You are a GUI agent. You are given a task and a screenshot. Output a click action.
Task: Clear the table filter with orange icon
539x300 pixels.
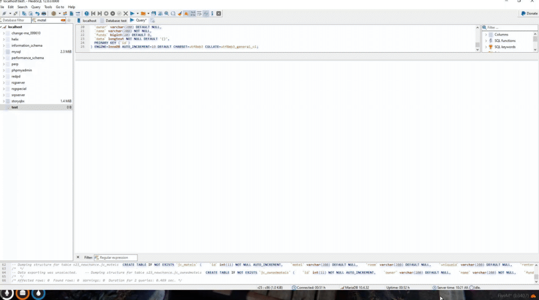click(63, 20)
